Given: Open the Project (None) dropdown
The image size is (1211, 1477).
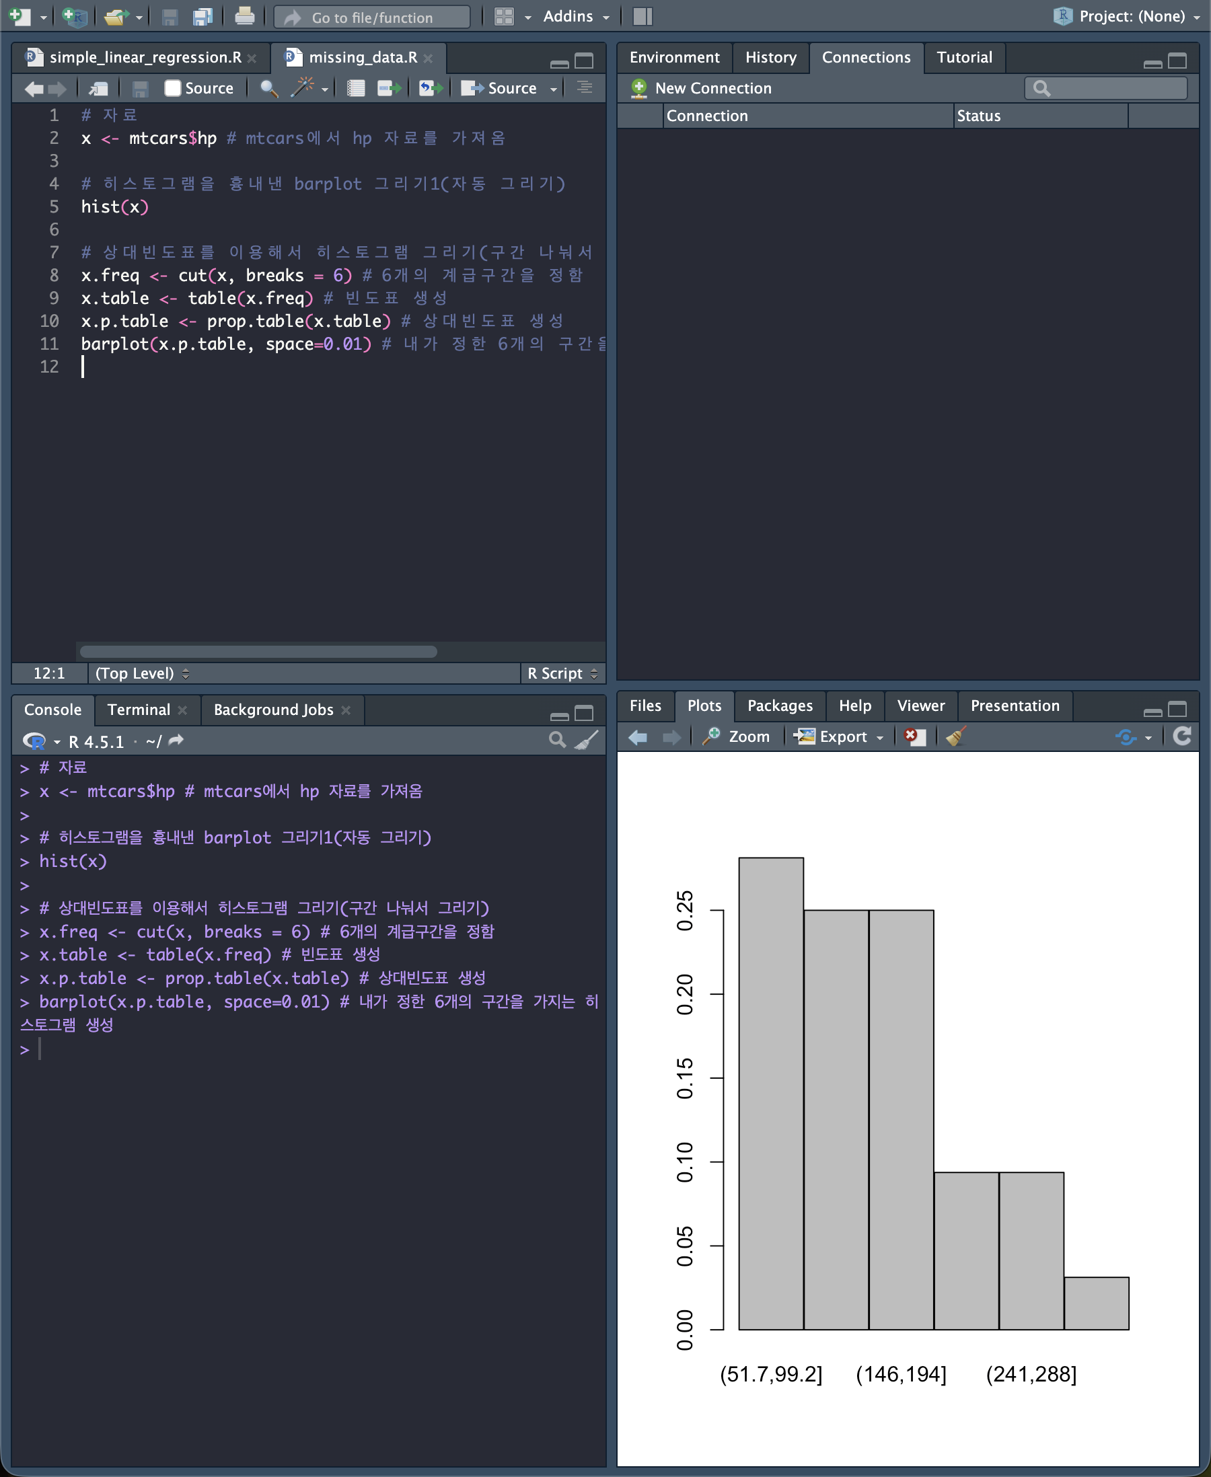Looking at the screenshot, I should tap(1130, 16).
